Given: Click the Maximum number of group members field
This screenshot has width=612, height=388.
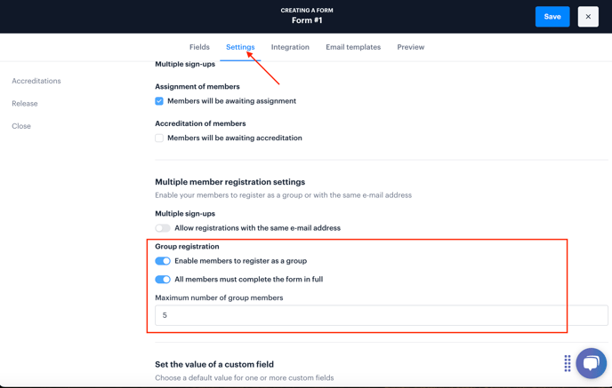Looking at the screenshot, I should 382,315.
